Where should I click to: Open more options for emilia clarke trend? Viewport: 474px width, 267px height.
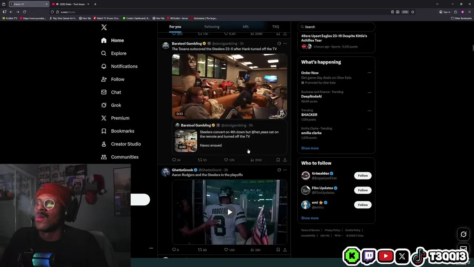point(369,129)
